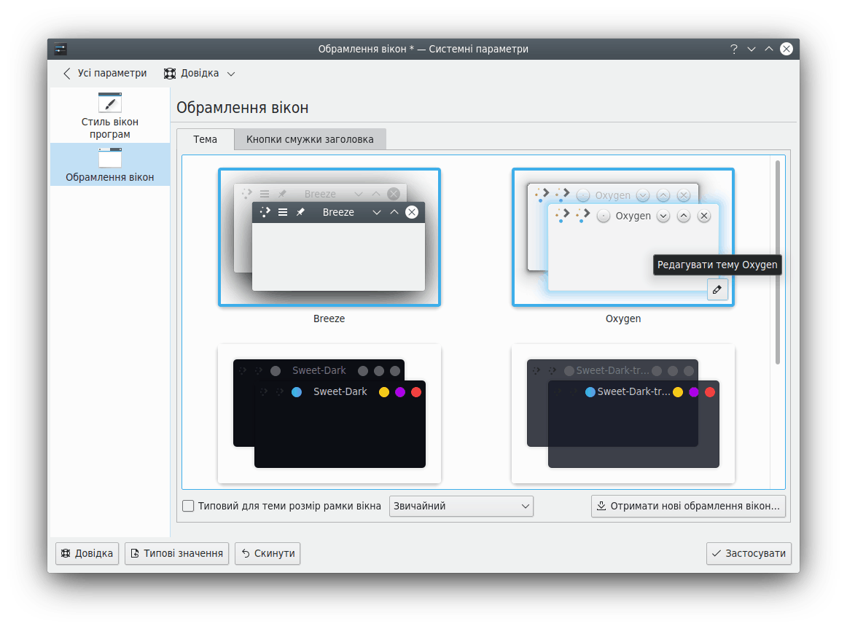Click the Довідка lifebuoy icon in toolbar
Viewport: 847px width, 629px height.
click(170, 74)
